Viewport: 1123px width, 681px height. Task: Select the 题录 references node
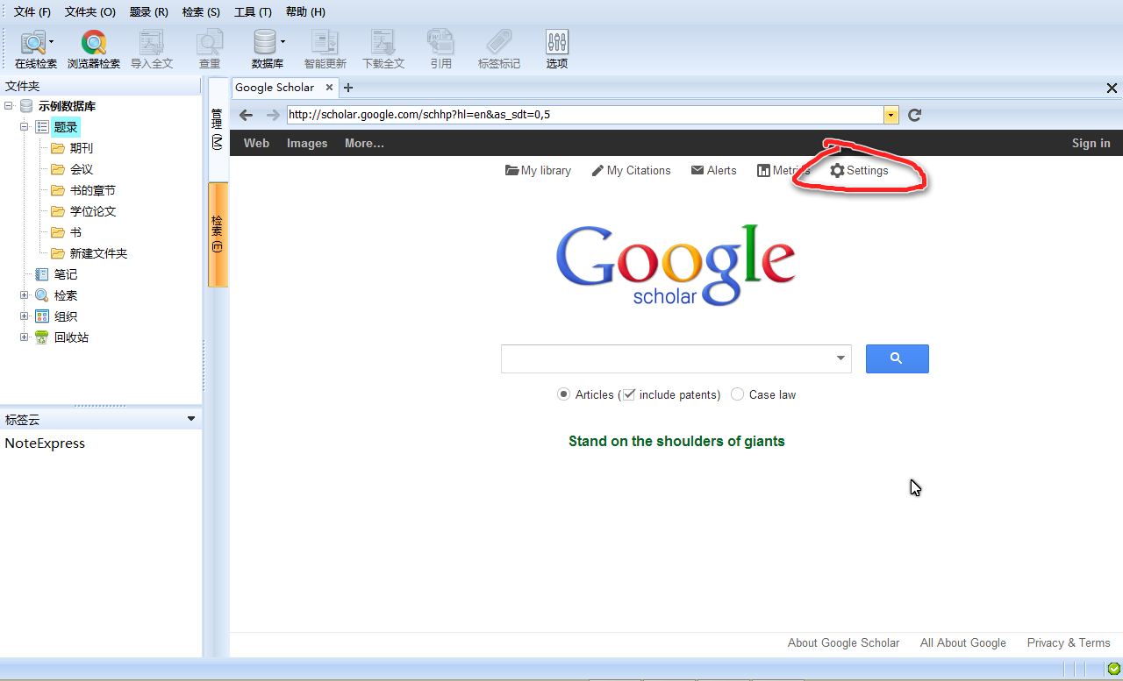pos(66,127)
